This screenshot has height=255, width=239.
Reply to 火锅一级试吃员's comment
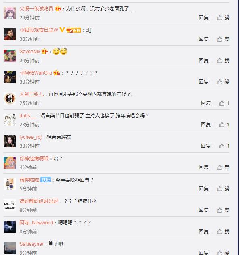(203, 18)
